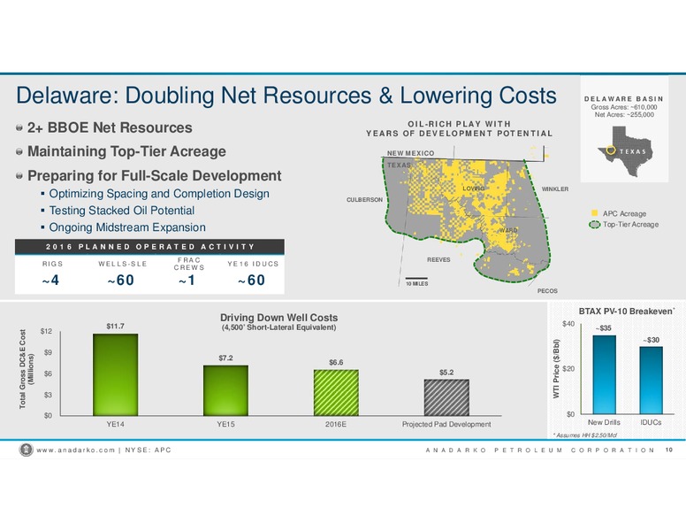Screen dimensions: 686x531
Task: Select 'Preparing for Full-Scale Development' bullet
Action: click(x=154, y=175)
